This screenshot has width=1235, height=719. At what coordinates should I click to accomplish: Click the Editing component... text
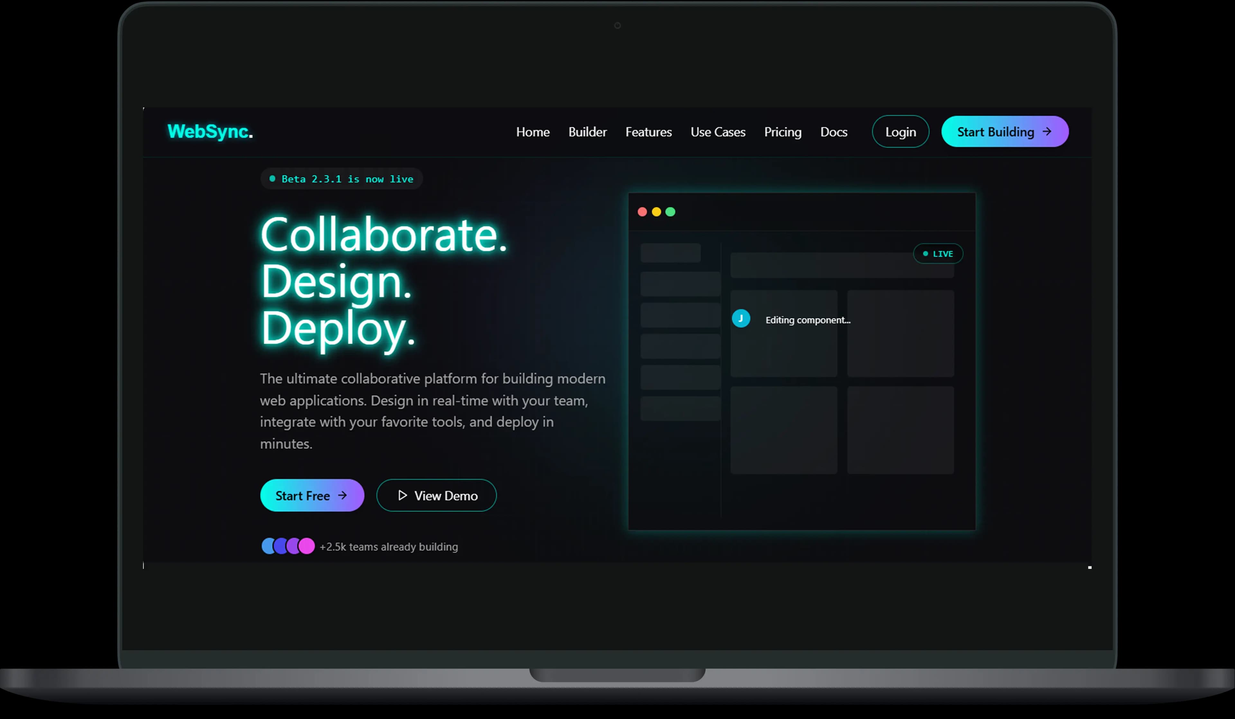tap(808, 320)
